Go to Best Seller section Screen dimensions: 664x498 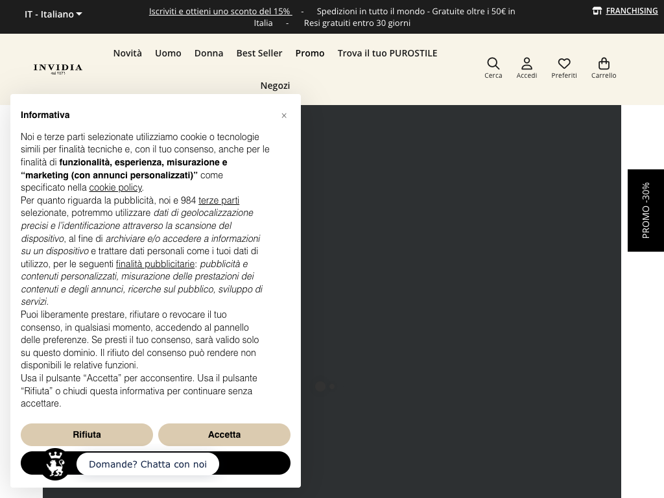point(259,53)
